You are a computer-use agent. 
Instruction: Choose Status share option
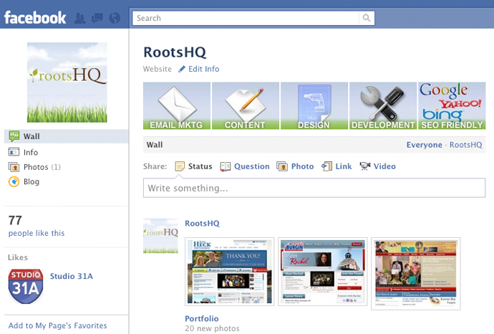(x=200, y=166)
